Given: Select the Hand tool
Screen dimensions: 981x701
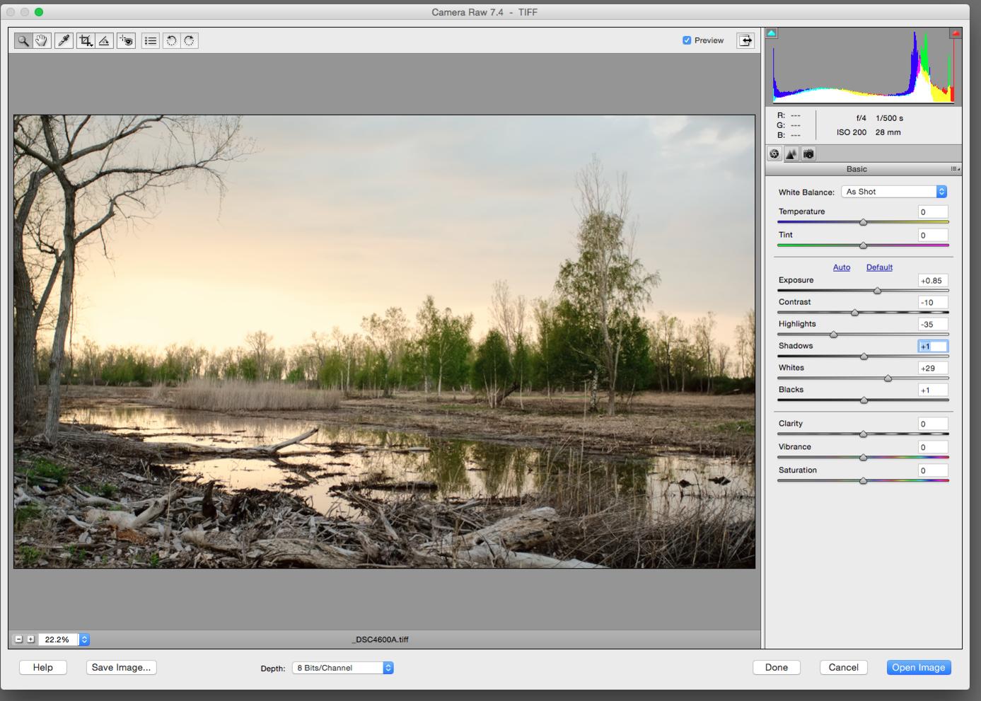Looking at the screenshot, I should [42, 41].
